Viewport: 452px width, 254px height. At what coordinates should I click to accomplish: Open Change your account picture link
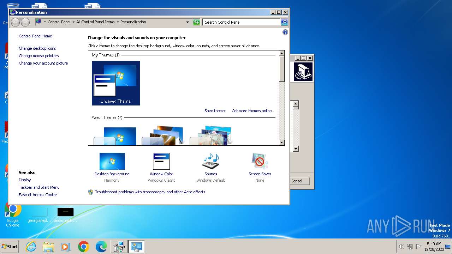pos(43,63)
